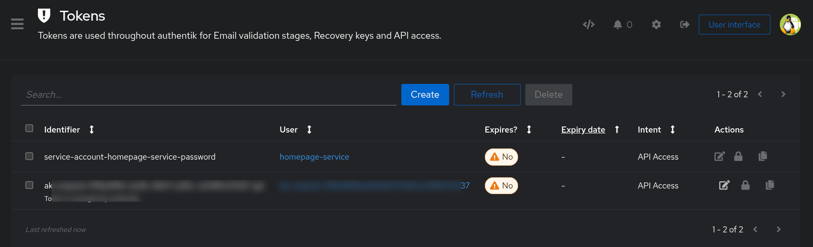Edit the homepage-service token
The image size is (813, 247).
719,156
